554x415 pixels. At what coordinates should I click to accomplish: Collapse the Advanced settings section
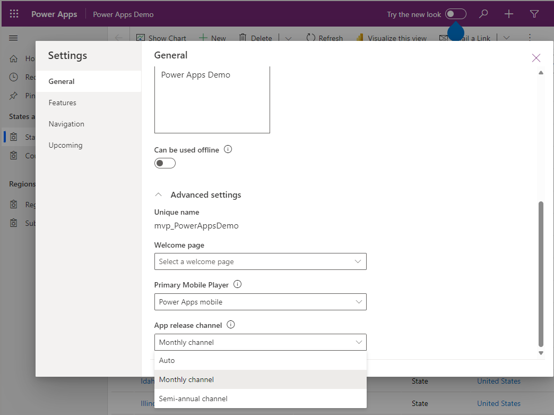(x=159, y=194)
